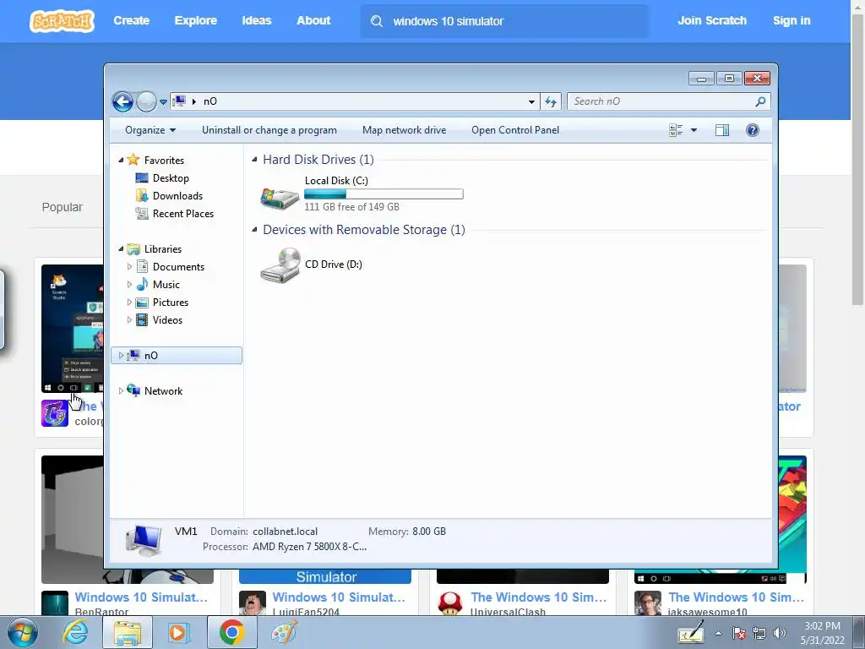
Task: Select the Videos library
Action: (167, 320)
